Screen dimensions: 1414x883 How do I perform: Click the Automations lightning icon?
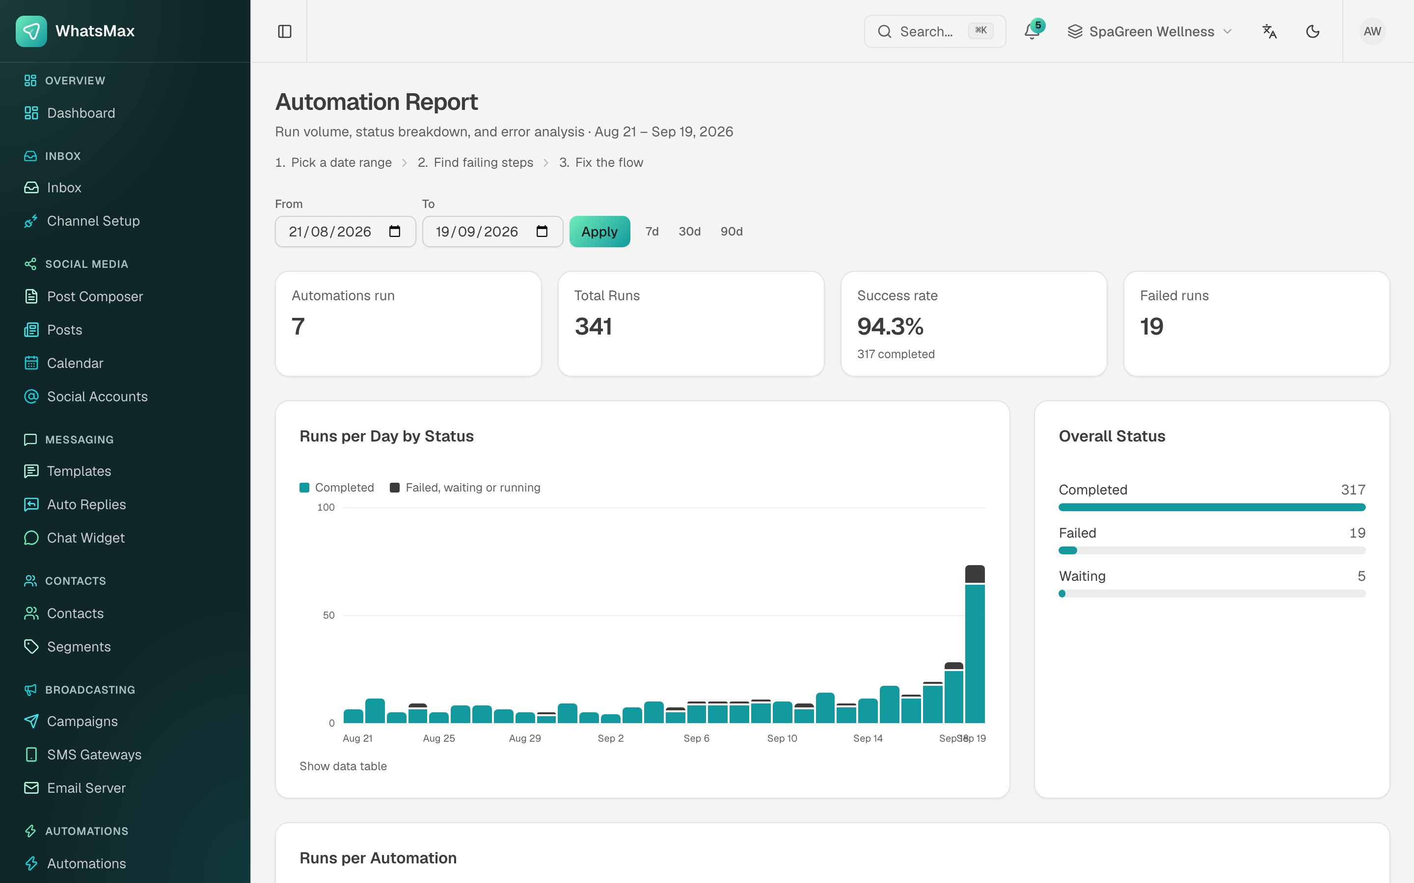point(31,863)
